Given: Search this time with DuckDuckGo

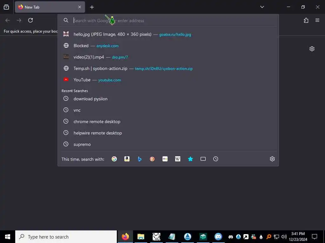Looking at the screenshot, I should (152, 159).
